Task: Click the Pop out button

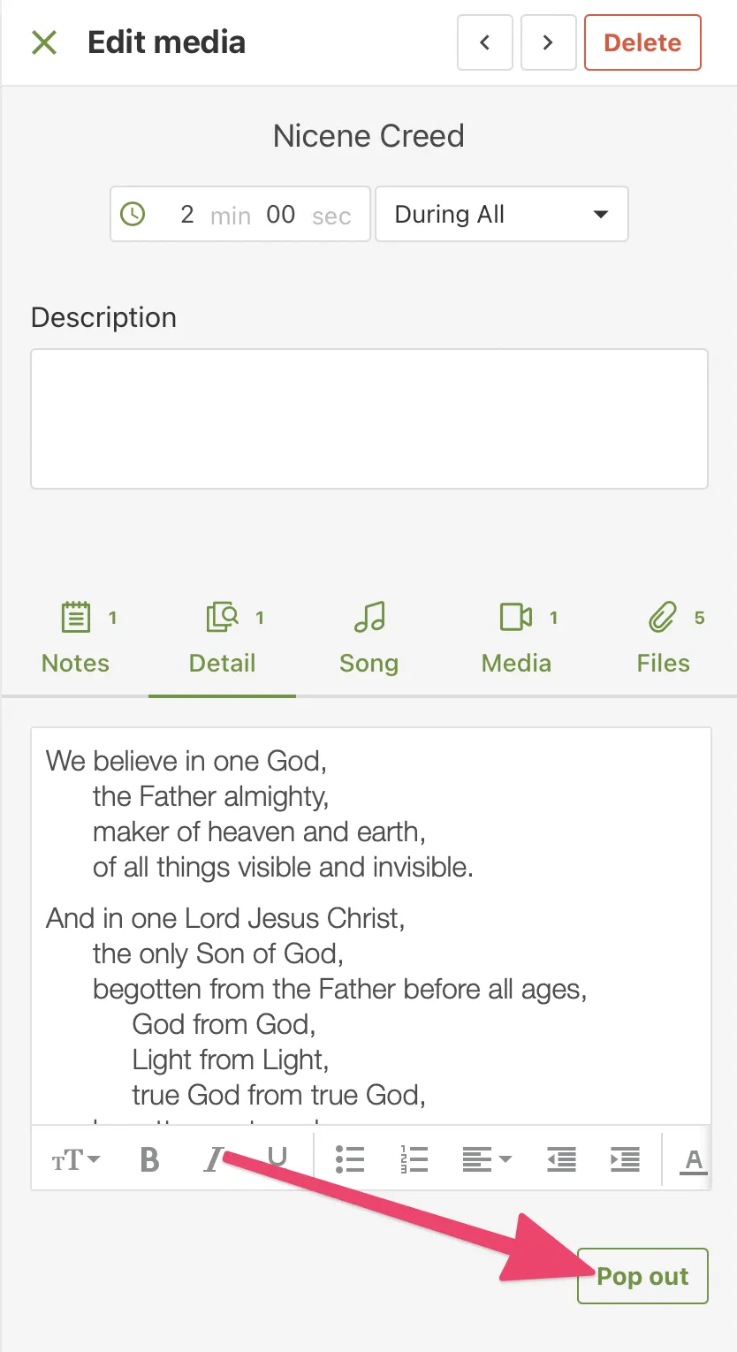Action: 642,1276
